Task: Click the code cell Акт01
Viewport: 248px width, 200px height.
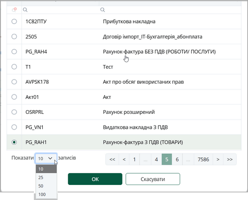Action: 60,97
